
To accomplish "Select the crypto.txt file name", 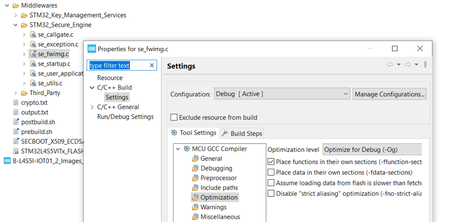I will [34, 103].
